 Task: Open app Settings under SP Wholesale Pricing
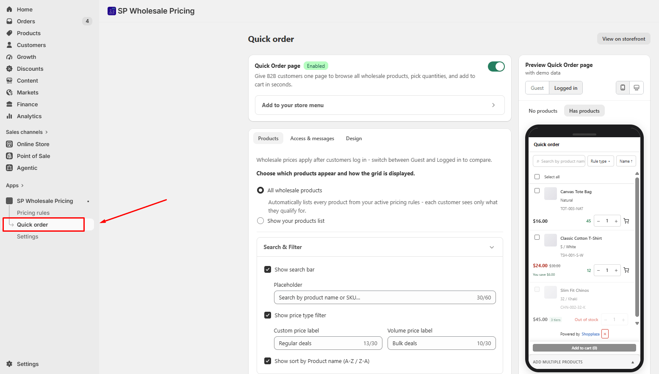(28, 236)
